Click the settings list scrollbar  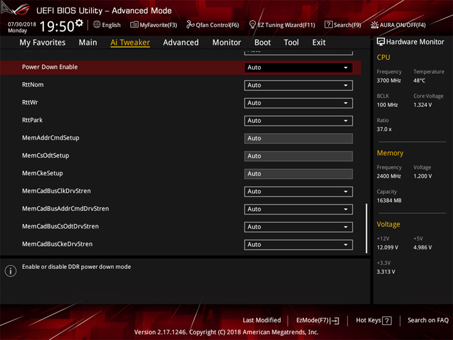tap(367, 229)
